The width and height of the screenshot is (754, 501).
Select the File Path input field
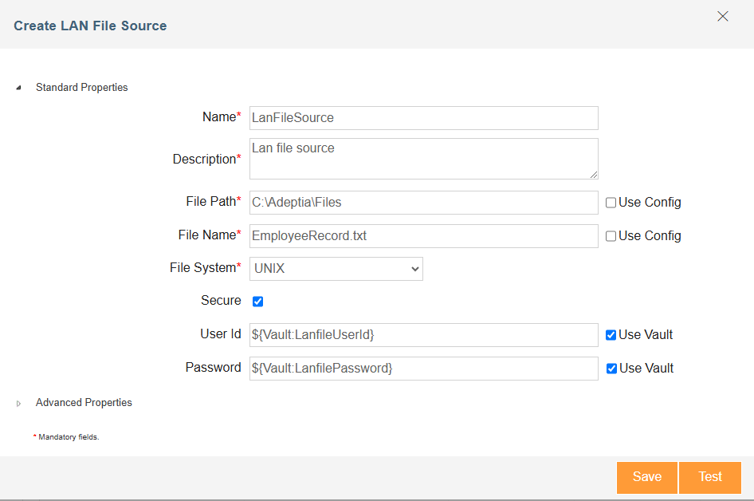click(x=424, y=203)
